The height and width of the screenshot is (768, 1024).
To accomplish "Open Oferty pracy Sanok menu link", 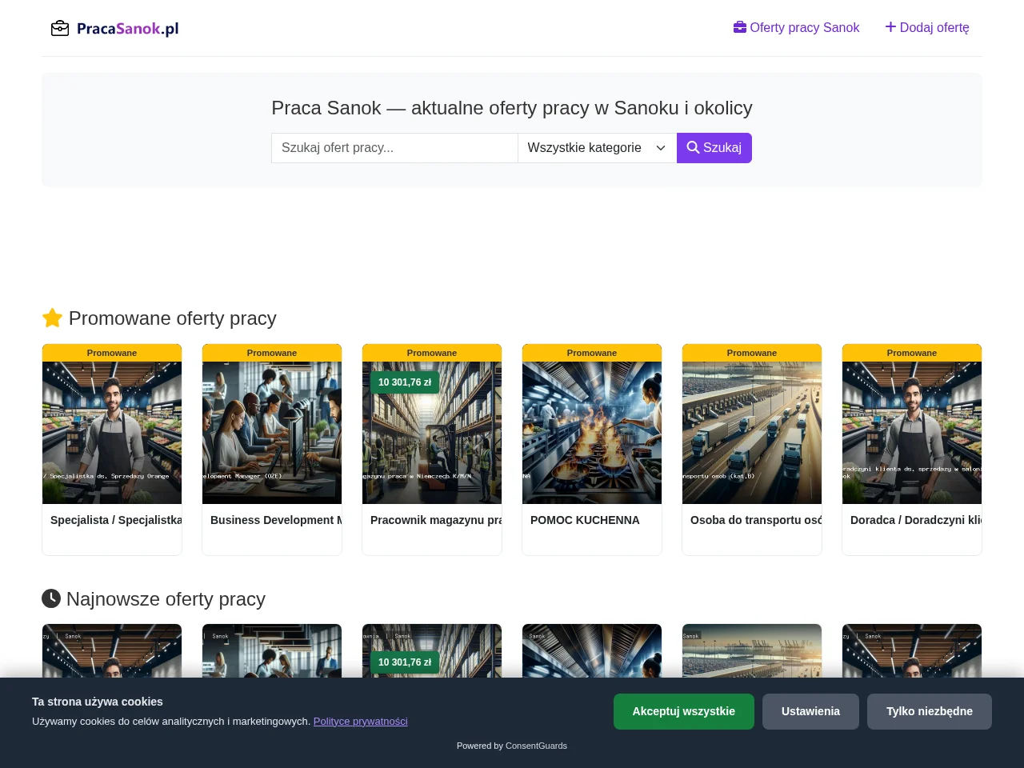I will click(796, 27).
